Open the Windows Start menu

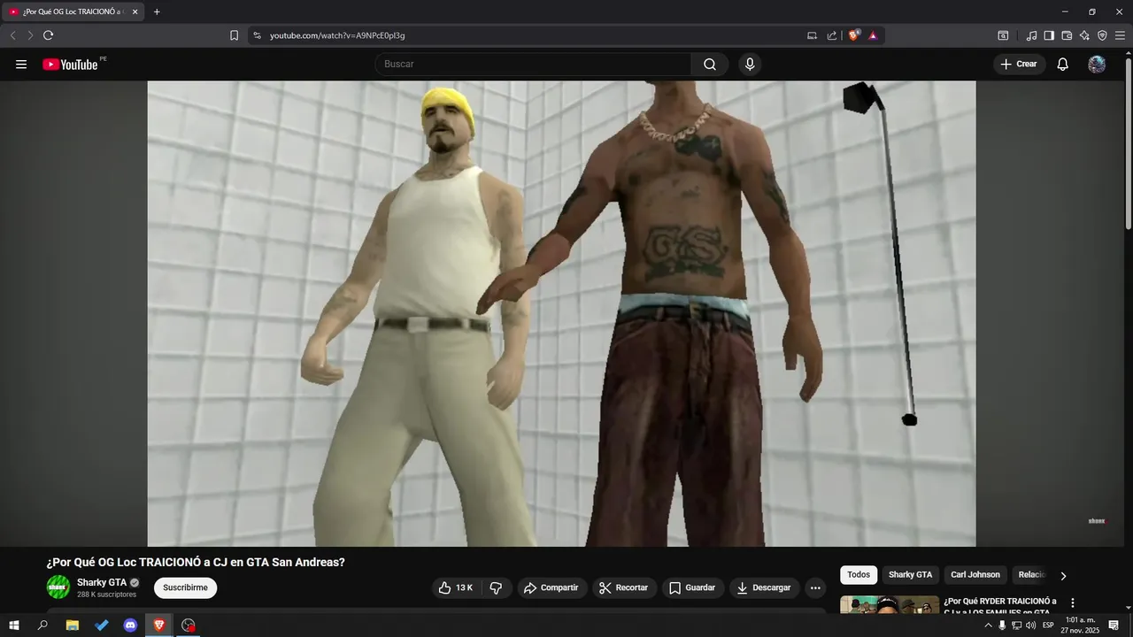click(x=13, y=625)
